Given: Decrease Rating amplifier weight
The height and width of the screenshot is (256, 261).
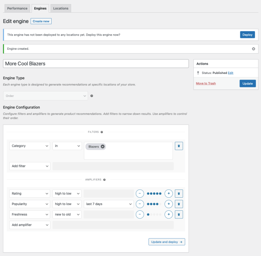Looking at the screenshot, I should (140, 194).
